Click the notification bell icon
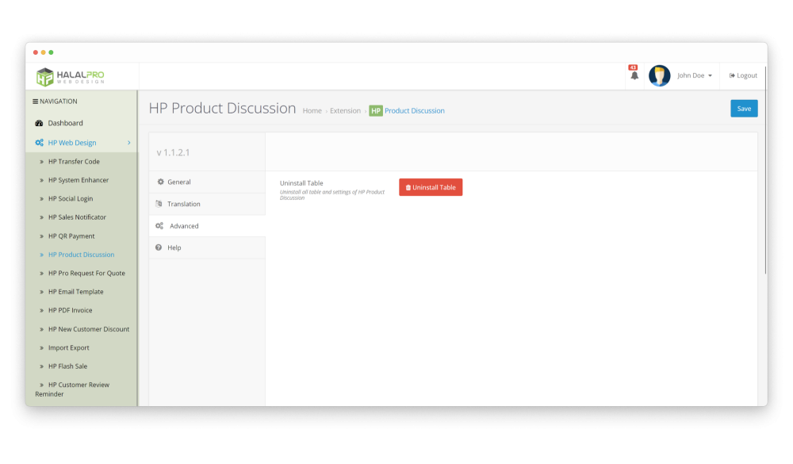Viewport: 793px width, 464px height. tap(634, 76)
